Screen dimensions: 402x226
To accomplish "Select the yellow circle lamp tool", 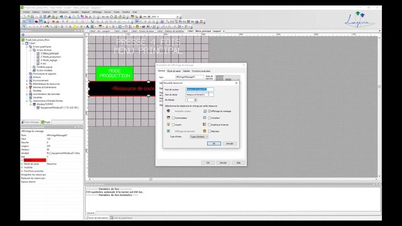I will pyautogui.click(x=75, y=26).
